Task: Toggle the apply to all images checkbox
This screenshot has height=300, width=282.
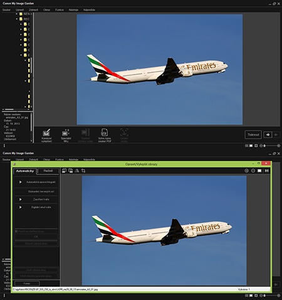Action: [x=16, y=232]
